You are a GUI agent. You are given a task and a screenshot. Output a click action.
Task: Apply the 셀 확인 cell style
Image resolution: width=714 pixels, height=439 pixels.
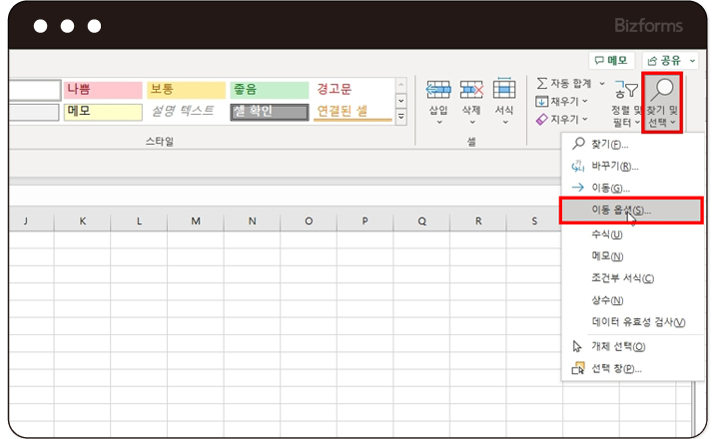(269, 111)
